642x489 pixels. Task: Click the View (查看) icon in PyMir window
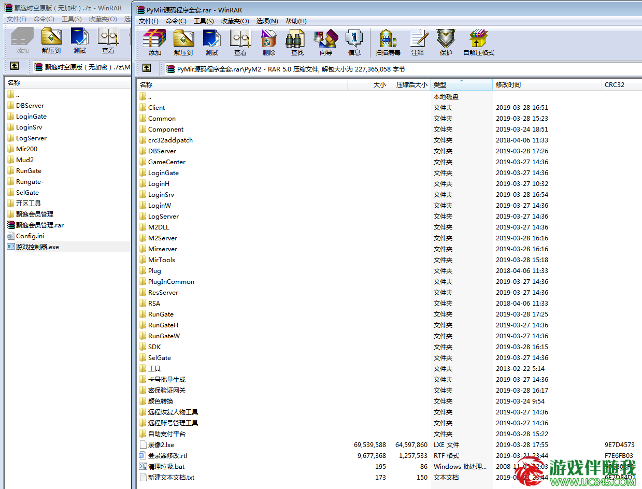coord(240,43)
